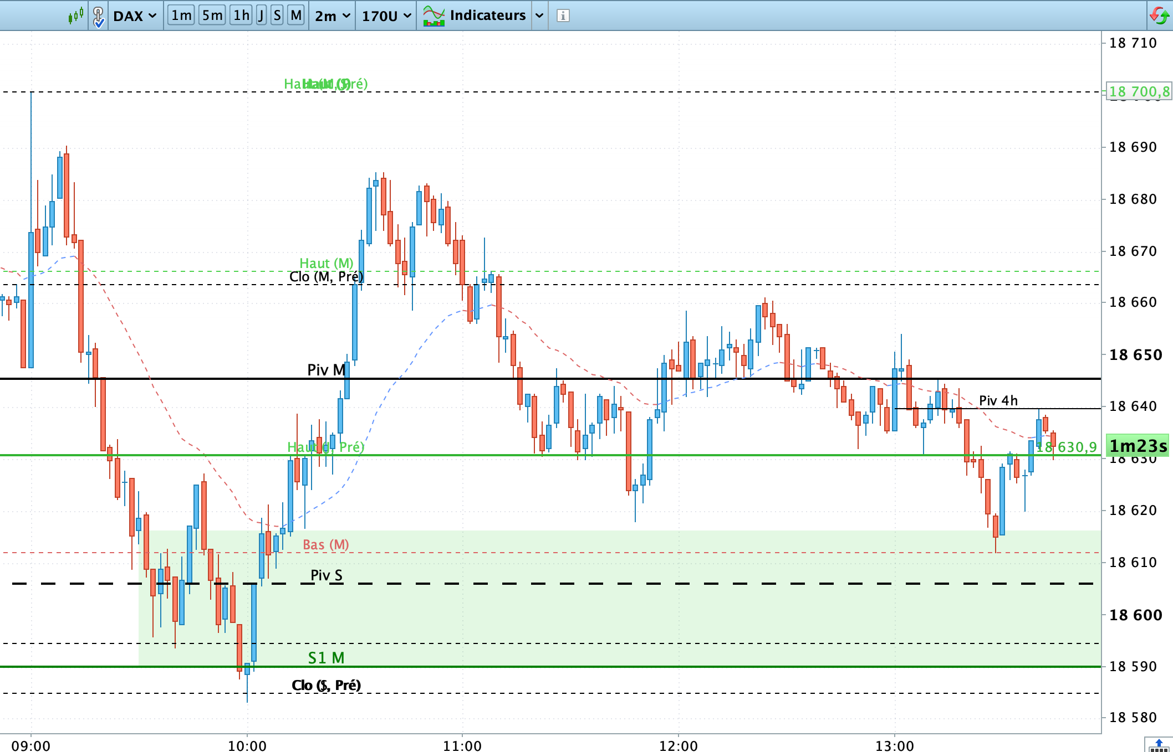Select the 1h timeframe shortcut
The height and width of the screenshot is (752, 1173).
tap(241, 16)
